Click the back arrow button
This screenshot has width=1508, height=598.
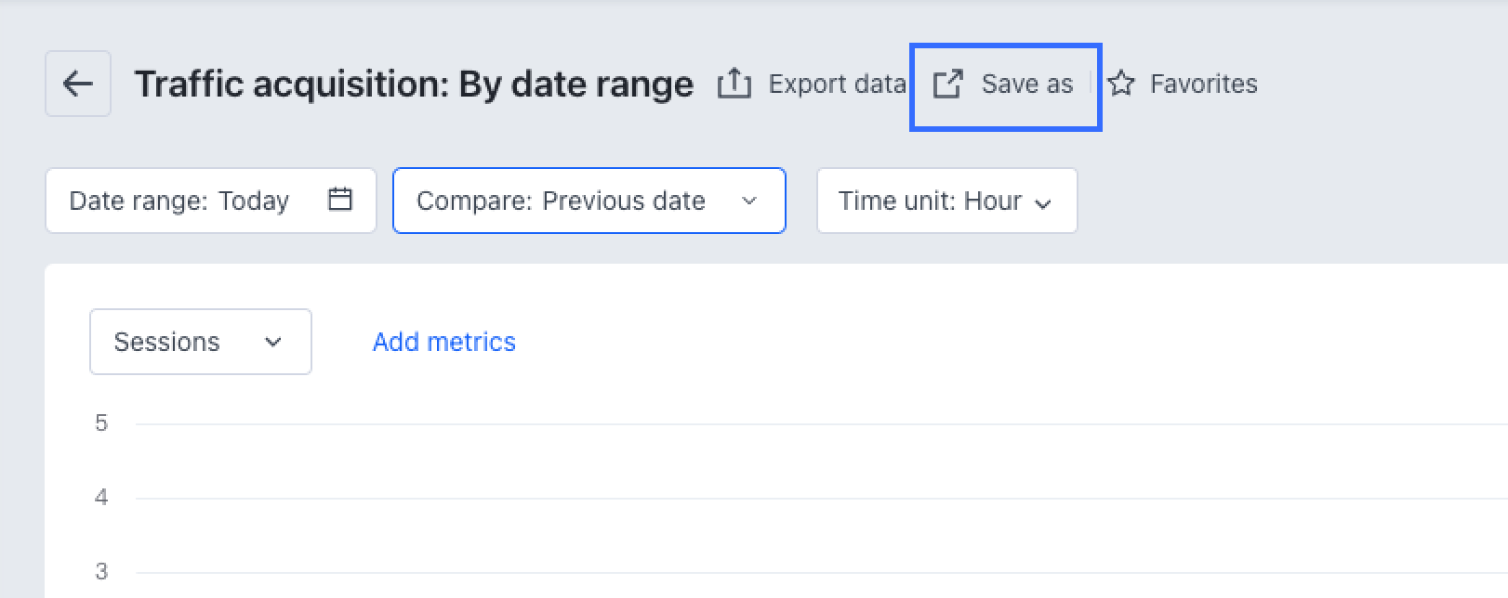coord(78,84)
